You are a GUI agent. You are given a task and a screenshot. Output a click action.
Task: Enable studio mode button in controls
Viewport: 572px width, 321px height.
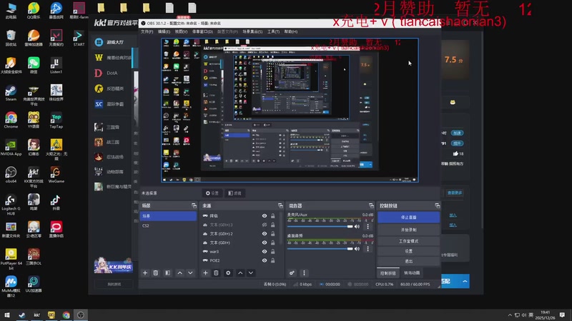click(x=408, y=241)
